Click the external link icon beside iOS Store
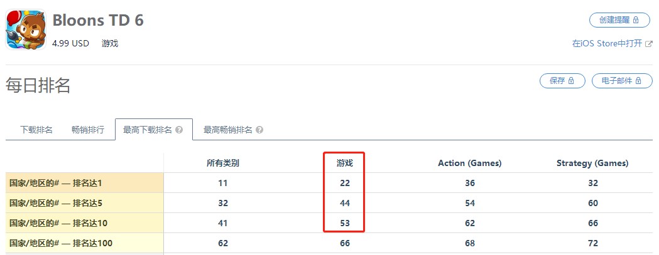Screen dimensions: 659x255 pos(649,44)
